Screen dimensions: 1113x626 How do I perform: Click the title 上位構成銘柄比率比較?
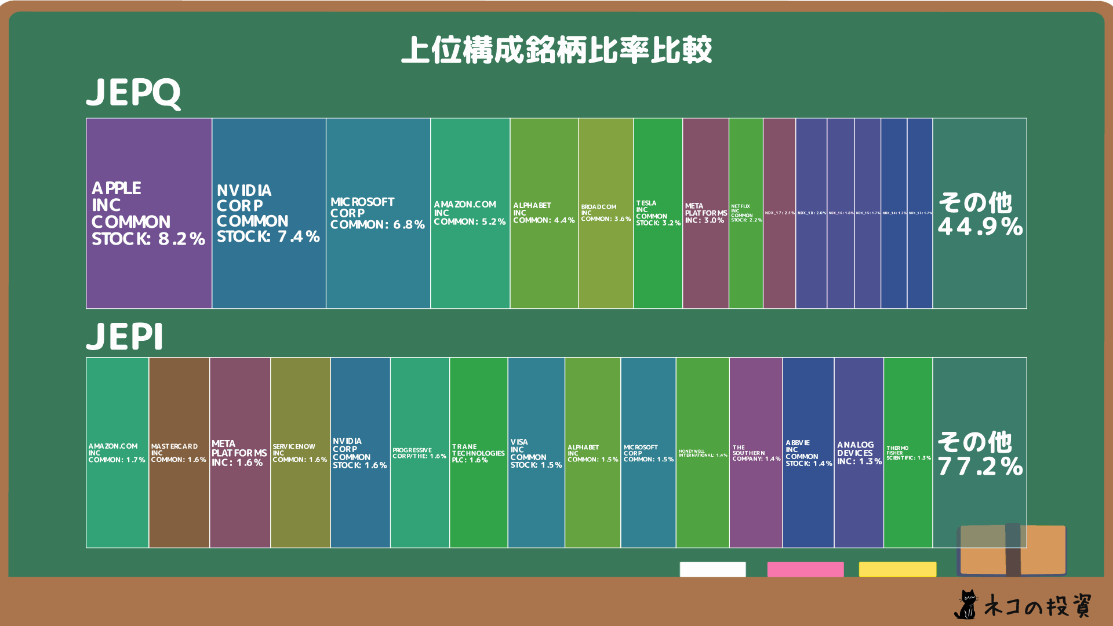tap(556, 50)
